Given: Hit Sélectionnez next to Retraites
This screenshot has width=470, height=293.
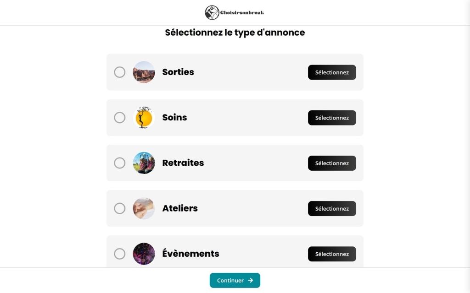Looking at the screenshot, I should [x=332, y=163].
